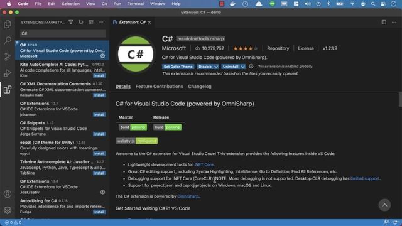Viewport: 402px width, 226px height.
Task: Open Extensions panel more actions menu
Action: click(101, 23)
